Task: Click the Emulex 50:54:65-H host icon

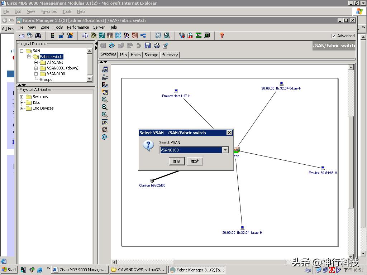Action: click(323, 168)
